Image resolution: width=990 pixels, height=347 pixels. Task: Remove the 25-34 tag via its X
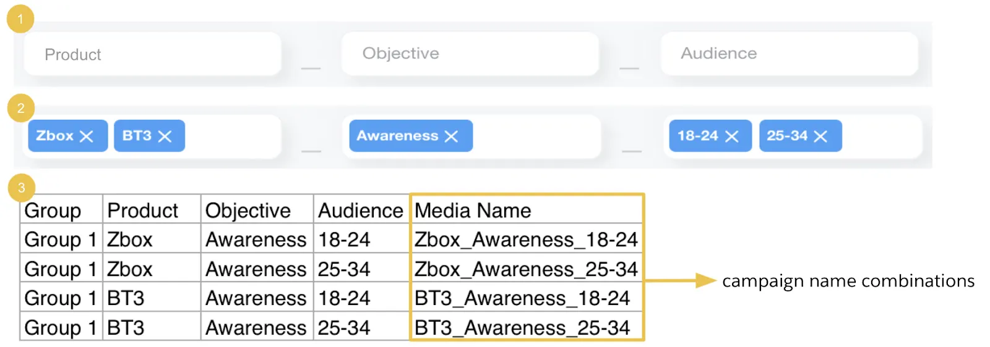(820, 136)
